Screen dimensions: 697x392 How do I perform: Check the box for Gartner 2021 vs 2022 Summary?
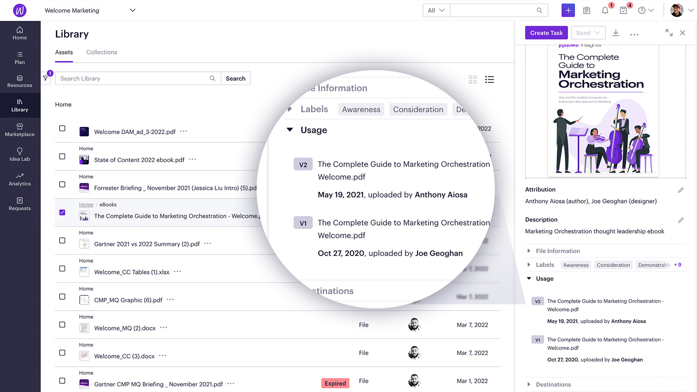coord(62,240)
